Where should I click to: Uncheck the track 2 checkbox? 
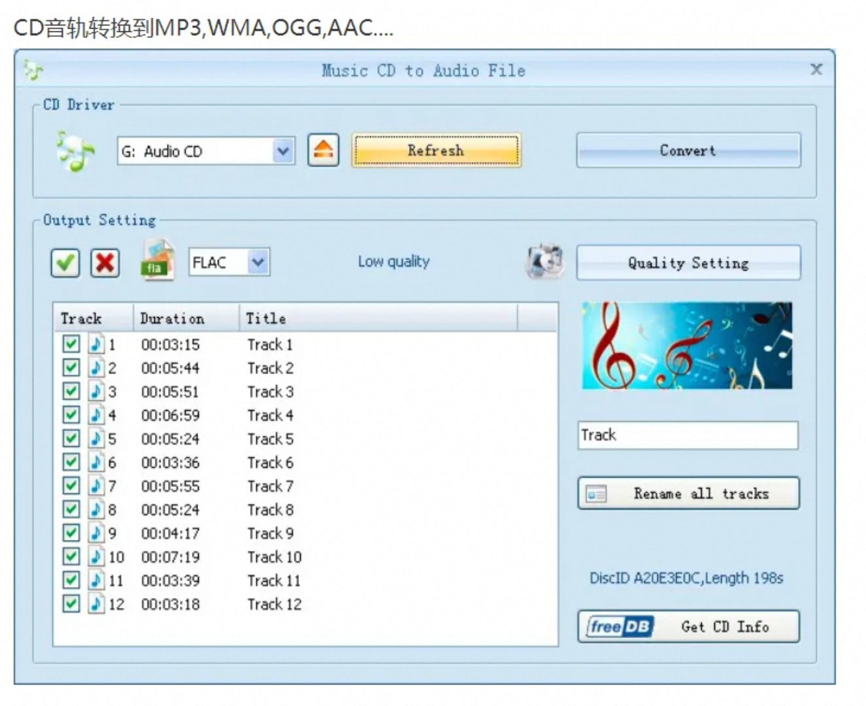click(x=71, y=367)
